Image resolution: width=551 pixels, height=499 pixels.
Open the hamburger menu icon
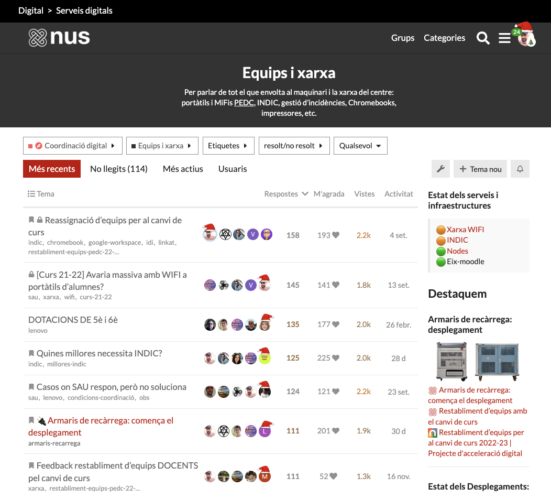504,38
